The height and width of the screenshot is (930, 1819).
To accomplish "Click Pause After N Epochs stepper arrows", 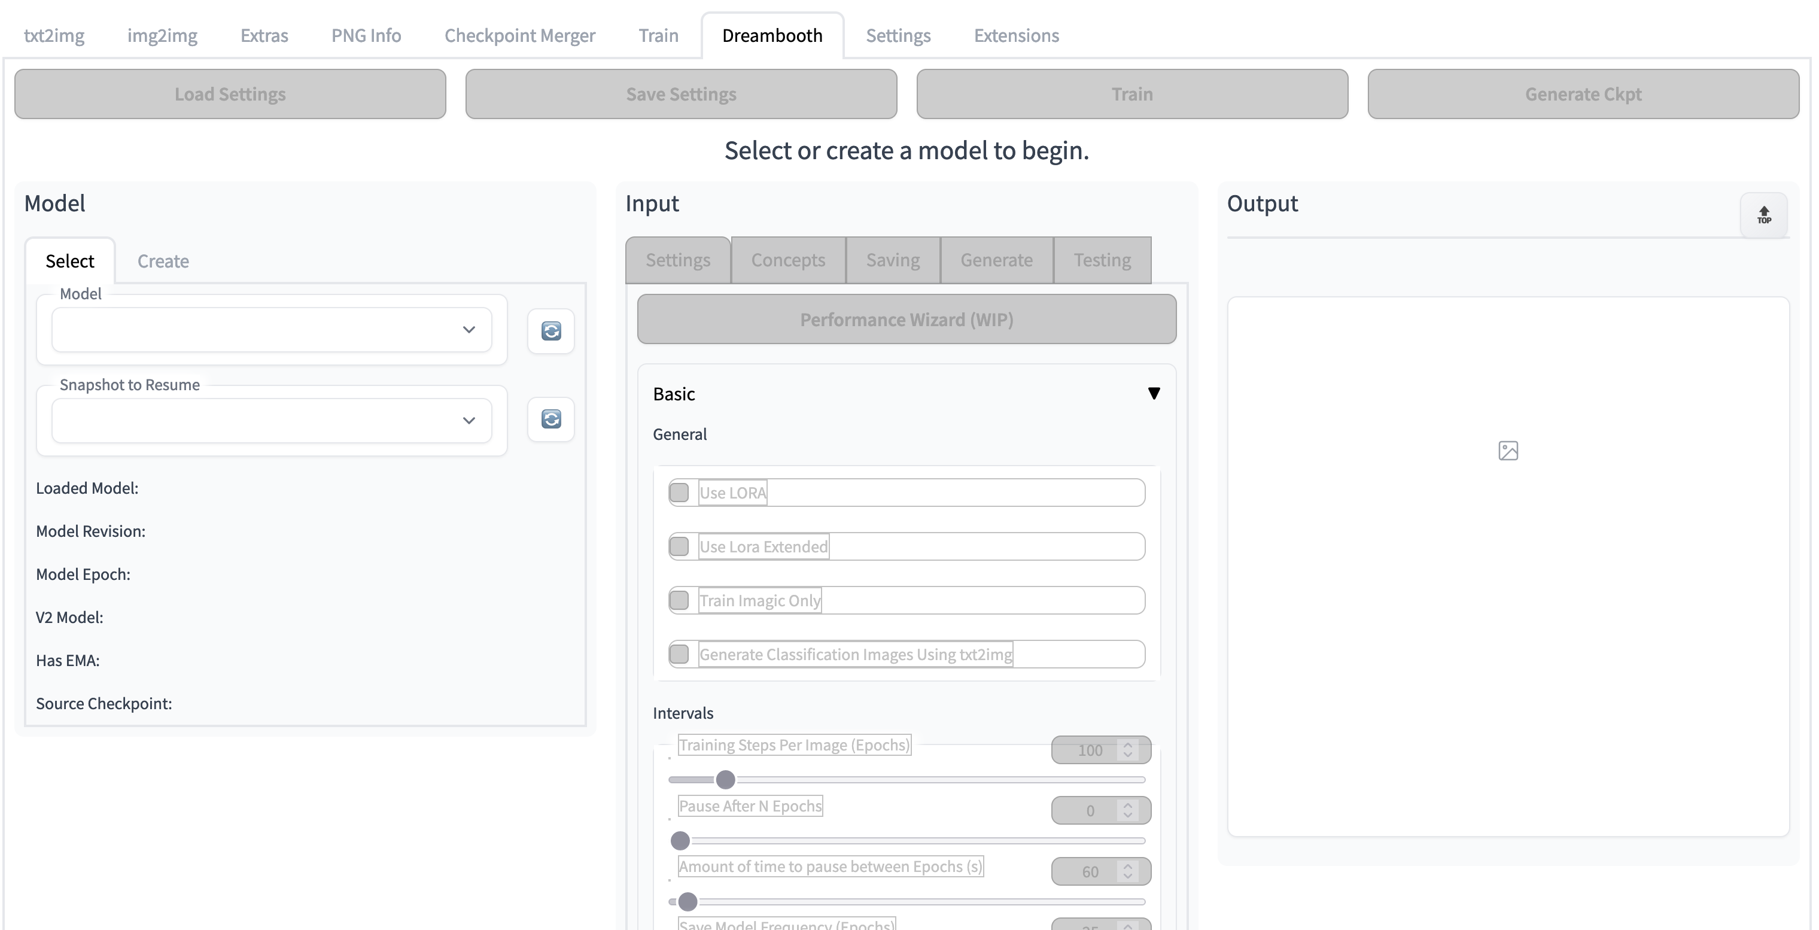I will click(1128, 810).
